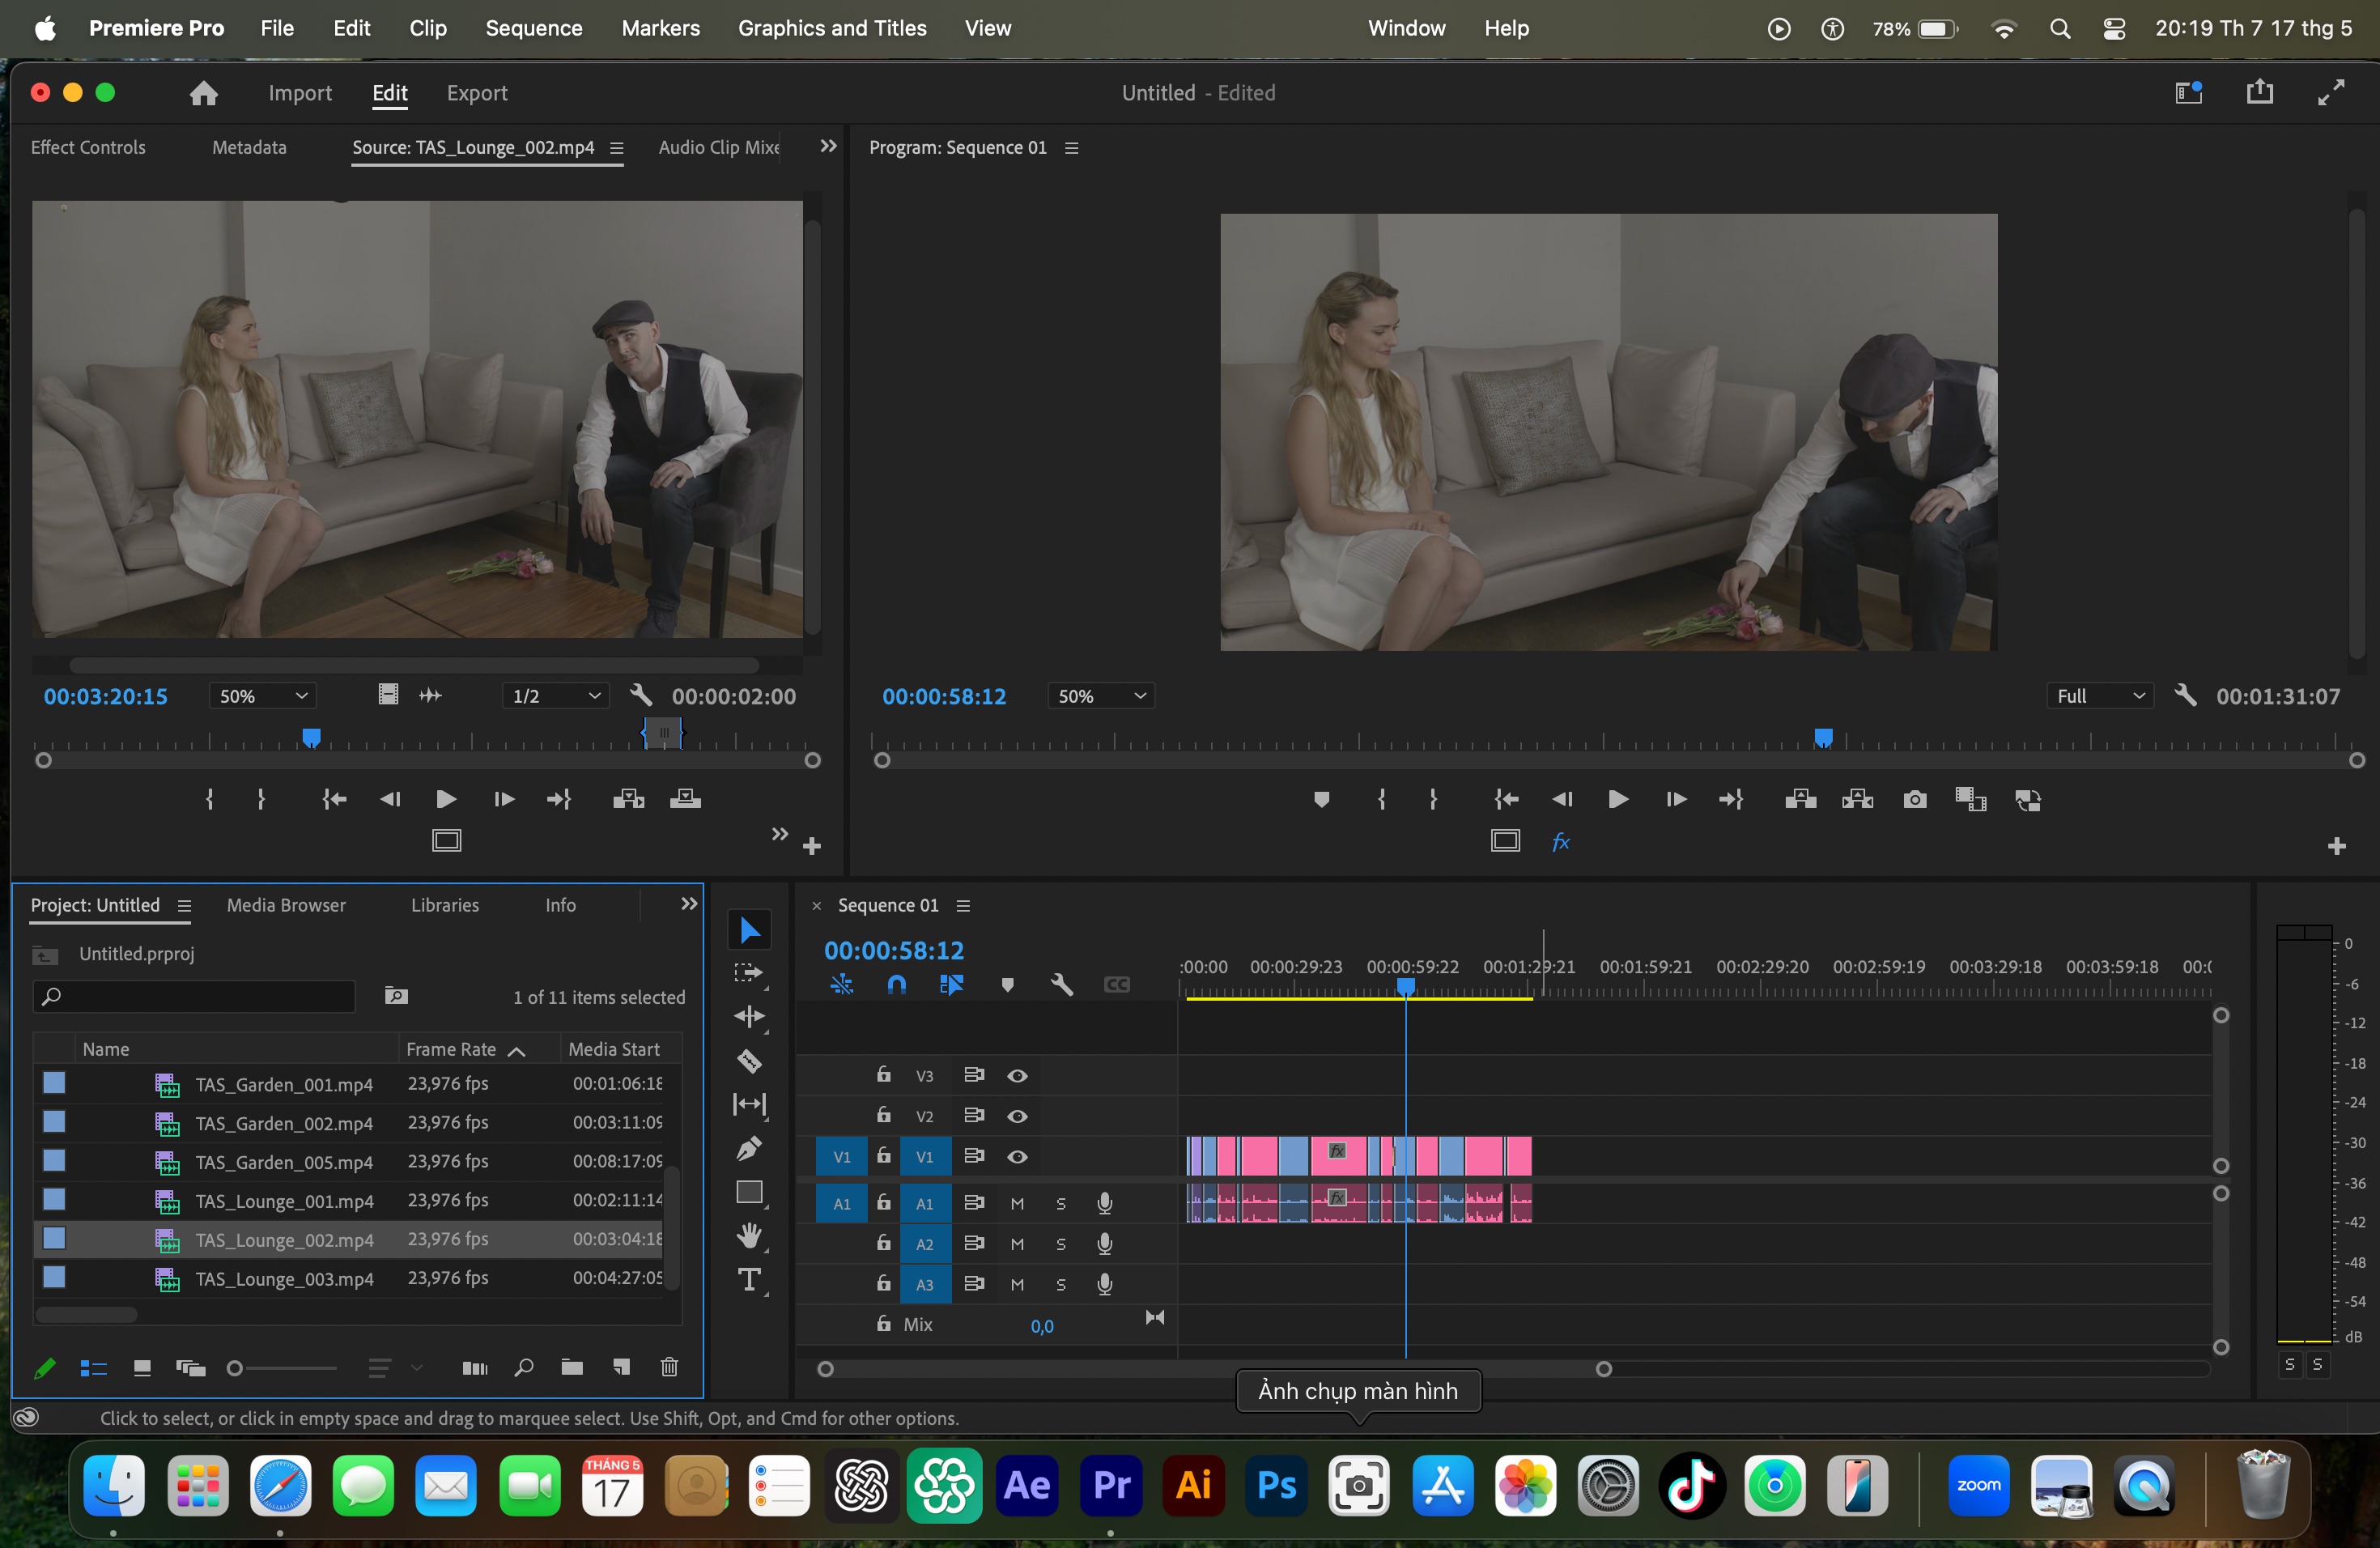Image resolution: width=2380 pixels, height=1548 pixels.
Task: Play the Program monitor
Action: tap(1617, 799)
